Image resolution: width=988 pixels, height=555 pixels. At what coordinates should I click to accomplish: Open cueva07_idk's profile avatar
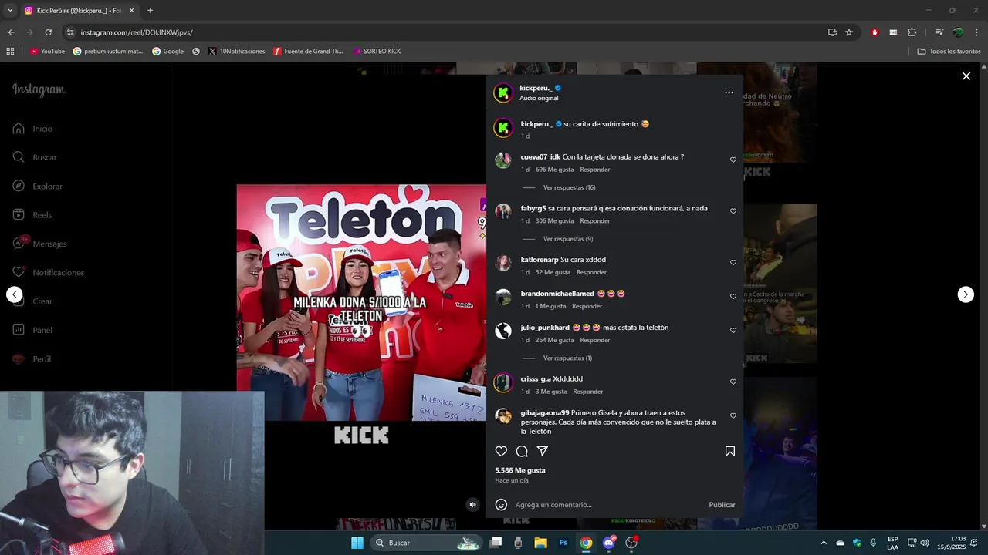coord(503,160)
